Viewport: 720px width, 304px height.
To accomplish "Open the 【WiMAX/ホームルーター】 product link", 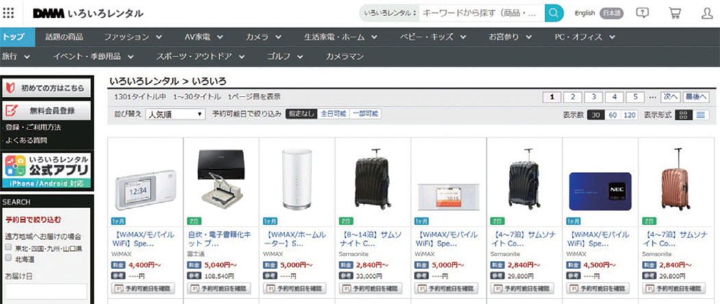I will 295,239.
